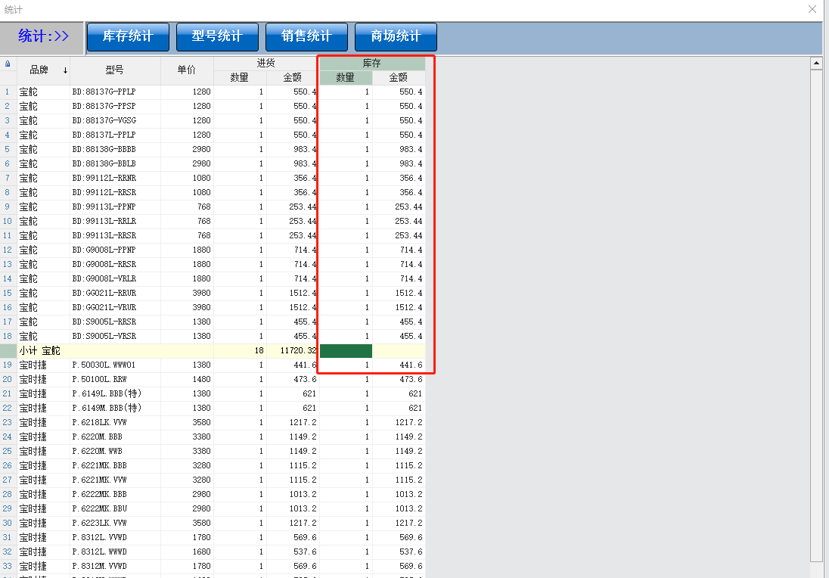Select the dark green subtotal cell

(346, 351)
